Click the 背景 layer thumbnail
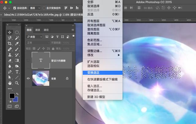Image resolution: width=196 pixels, height=124 pixels. pos(41,78)
